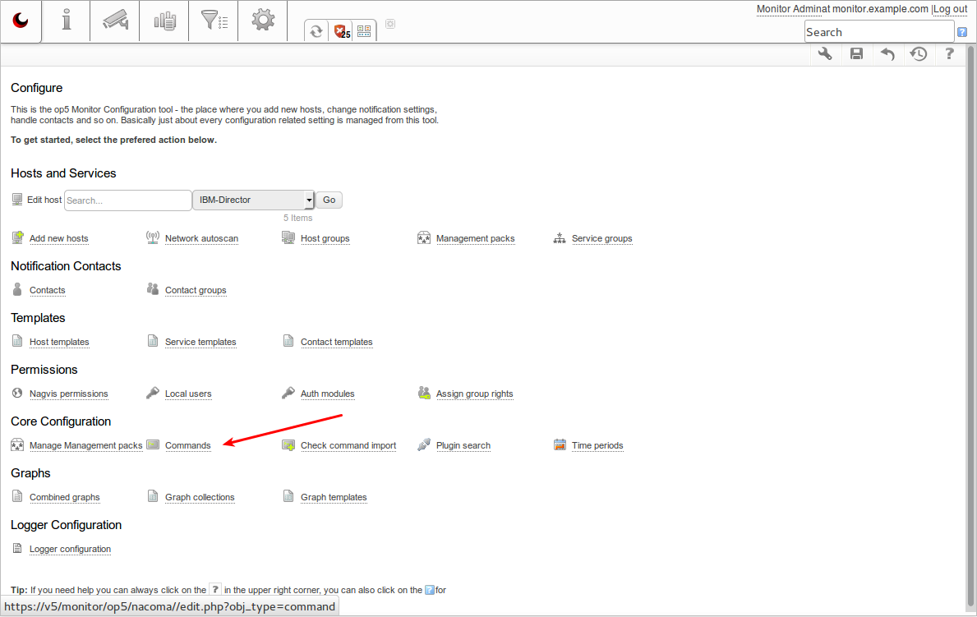Open the history clock icon
The image size is (977, 617).
pyautogui.click(x=918, y=53)
